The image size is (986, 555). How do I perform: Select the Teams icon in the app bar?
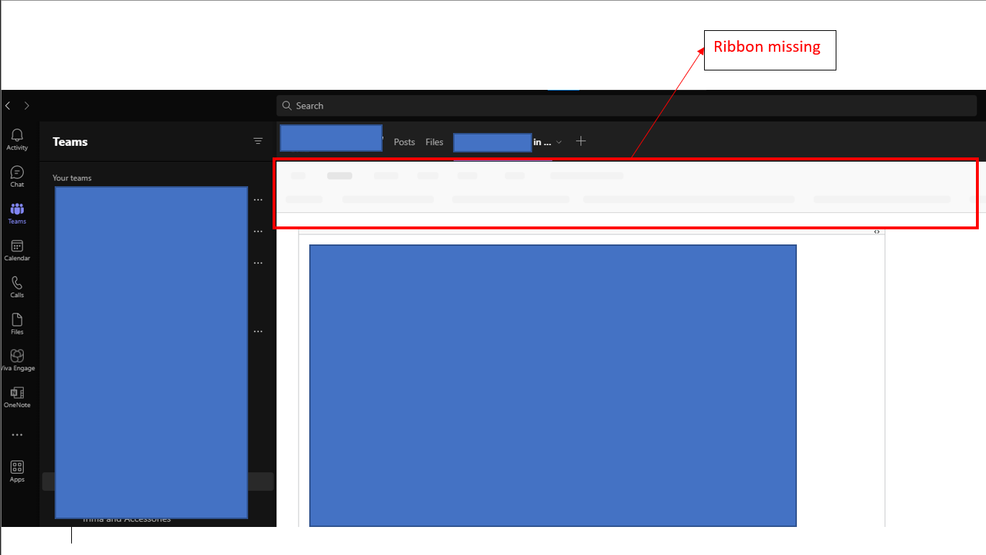pyautogui.click(x=17, y=213)
